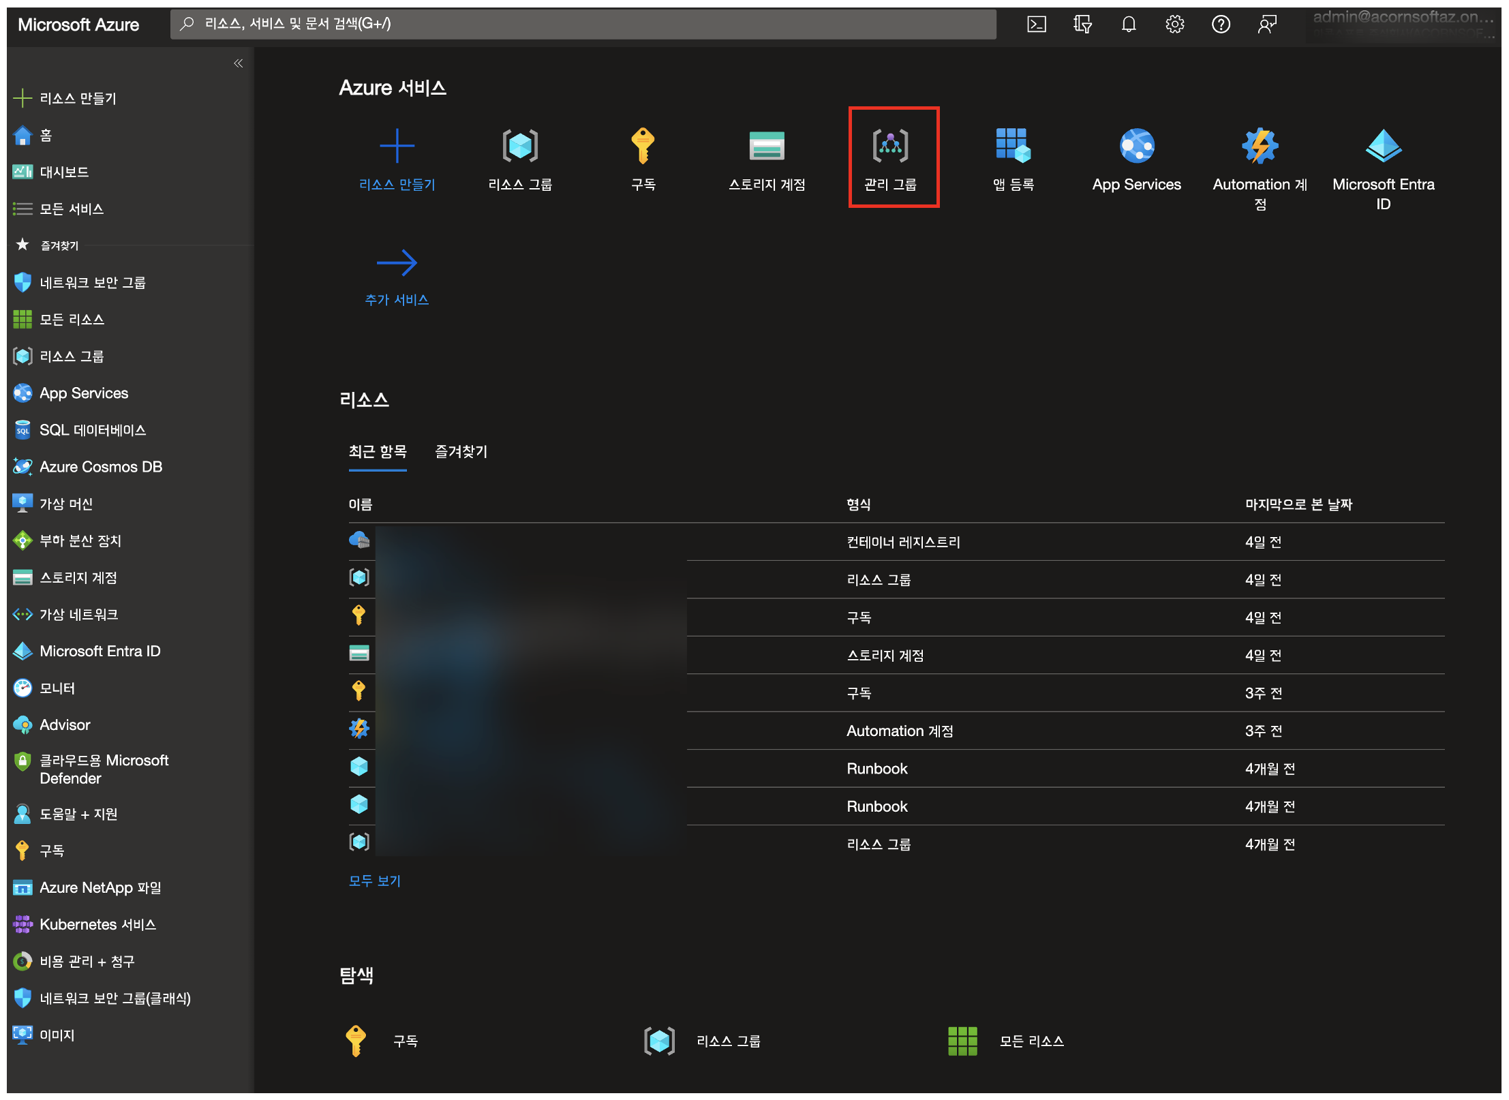Click the 마지막으로 본 날짜 column header

1299,504
